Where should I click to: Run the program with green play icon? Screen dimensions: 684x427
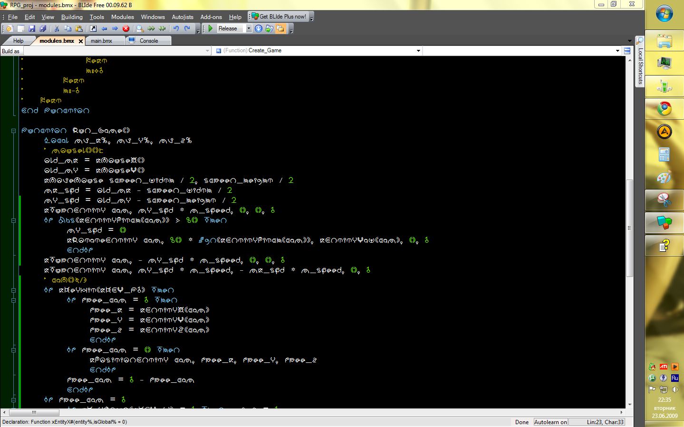[211, 28]
